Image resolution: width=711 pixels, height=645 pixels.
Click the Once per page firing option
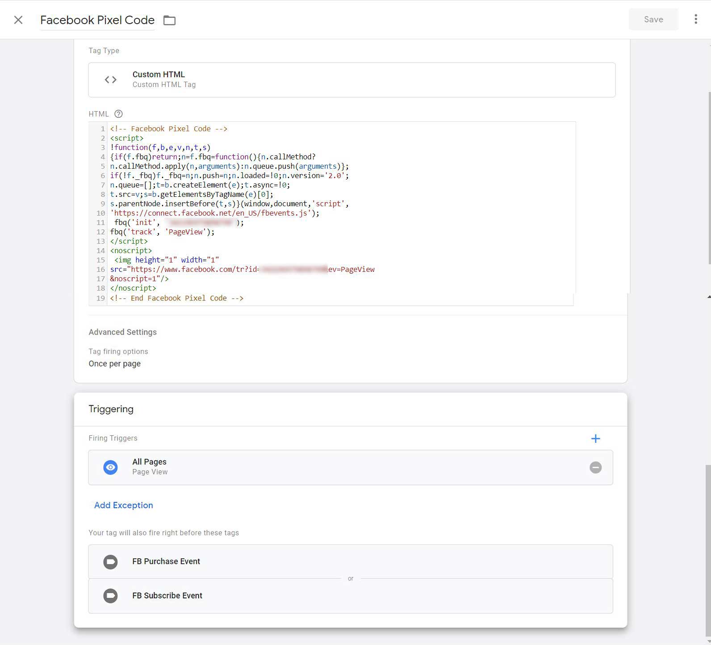pyautogui.click(x=115, y=364)
